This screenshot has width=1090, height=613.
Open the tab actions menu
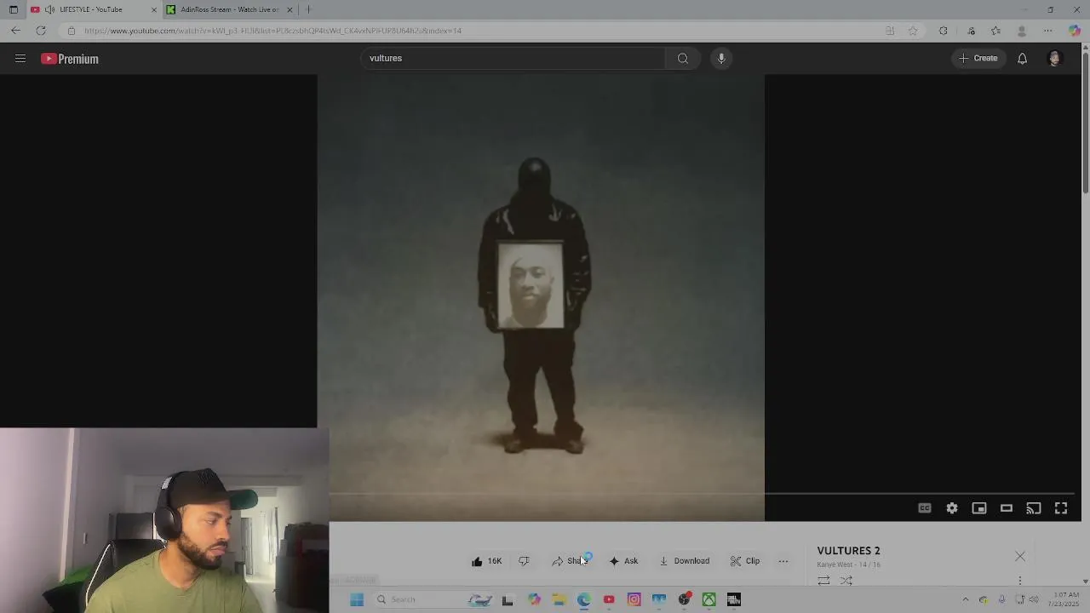coord(13,9)
